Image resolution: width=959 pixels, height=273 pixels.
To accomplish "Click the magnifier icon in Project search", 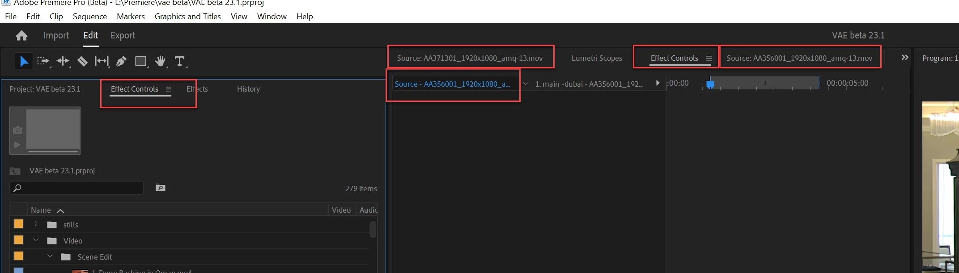I will point(17,188).
